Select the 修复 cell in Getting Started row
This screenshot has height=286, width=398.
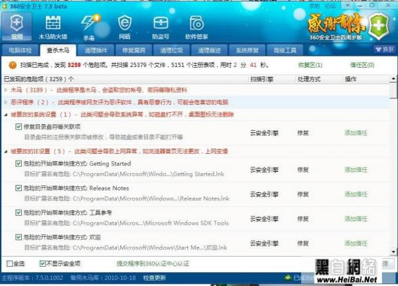[303, 170]
